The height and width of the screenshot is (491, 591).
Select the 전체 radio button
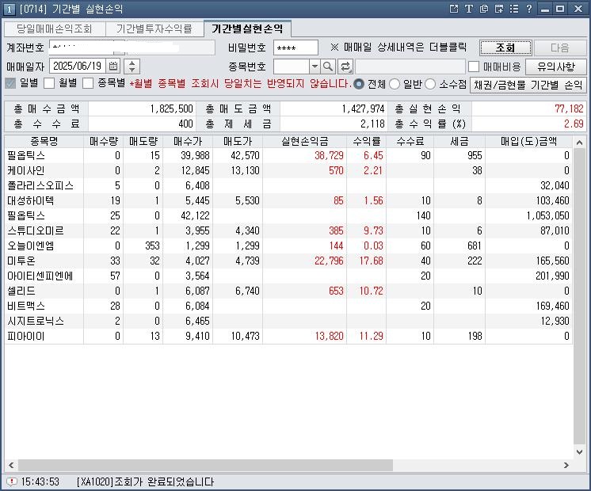[359, 84]
